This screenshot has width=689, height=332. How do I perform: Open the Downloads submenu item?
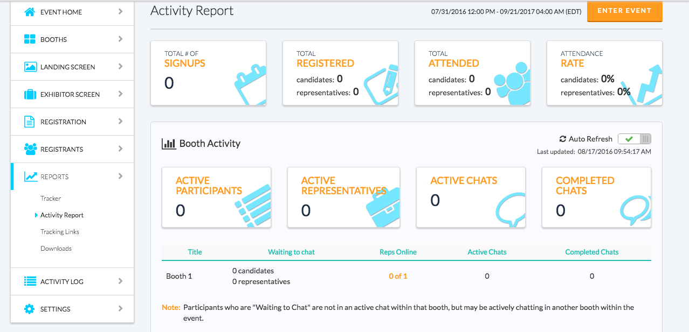(56, 249)
